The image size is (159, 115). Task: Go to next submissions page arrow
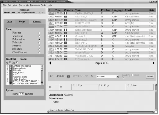[x=154, y=63]
